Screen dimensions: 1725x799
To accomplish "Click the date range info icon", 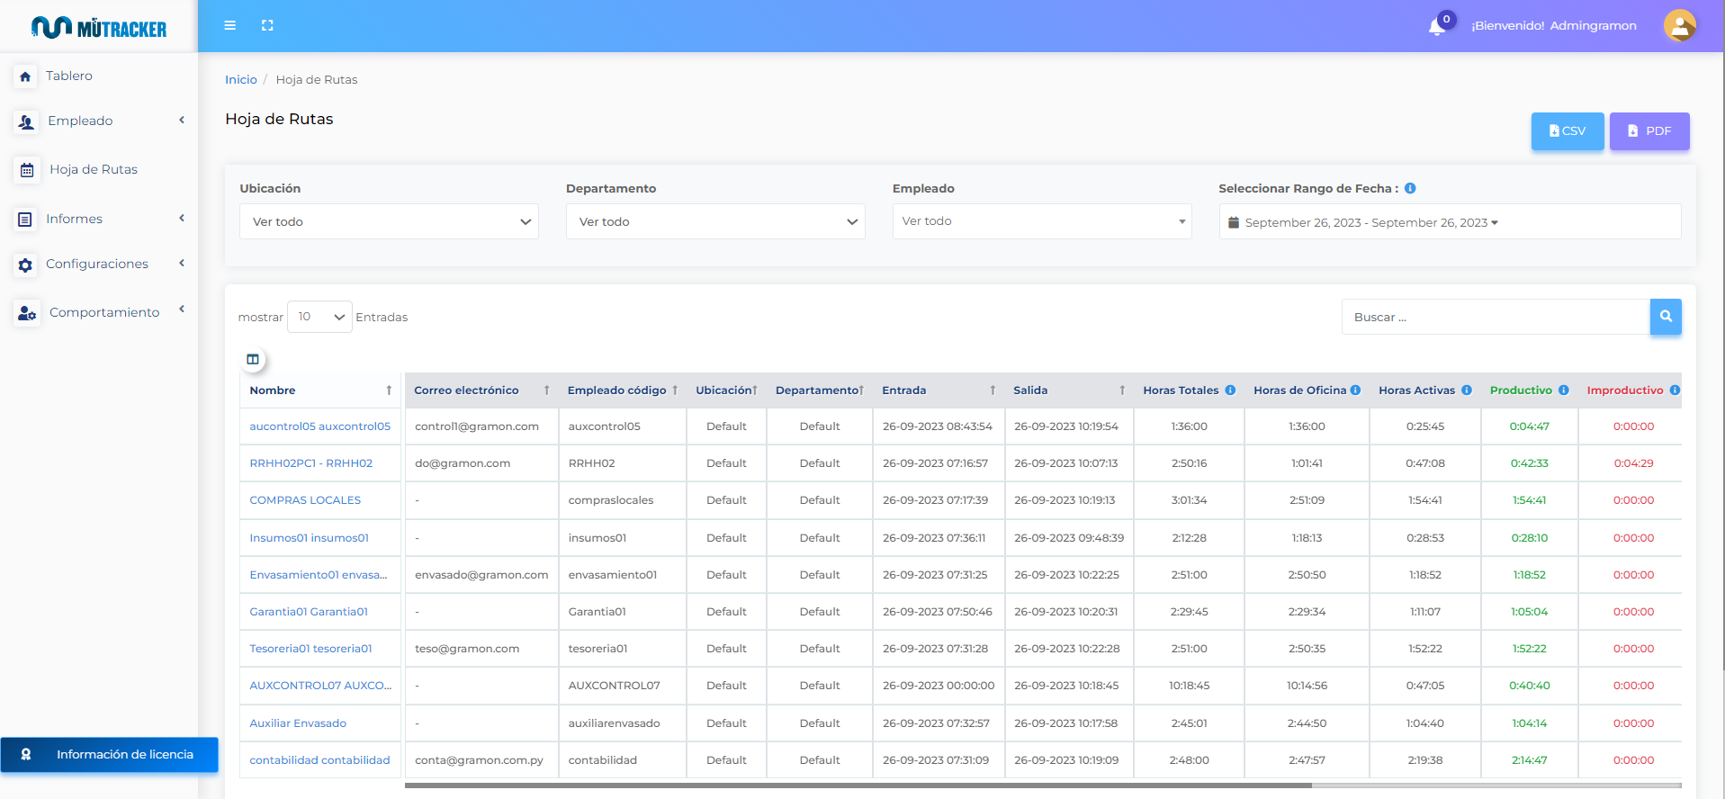I will coord(1410,188).
